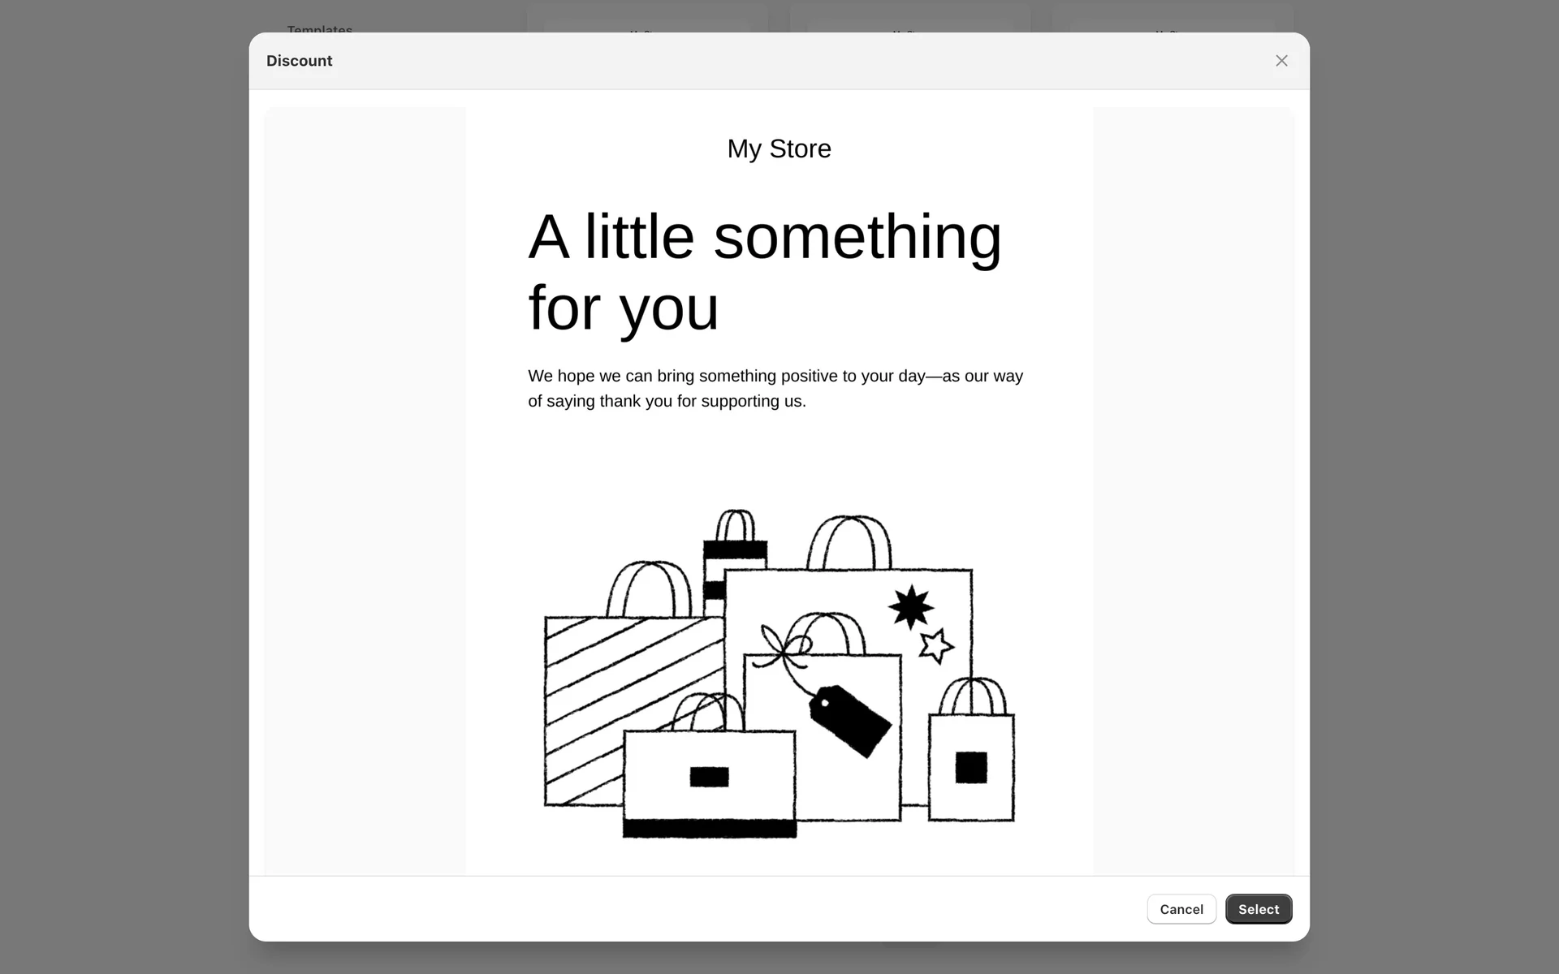
Task: Click the Cancel button
Action: [1181, 909]
